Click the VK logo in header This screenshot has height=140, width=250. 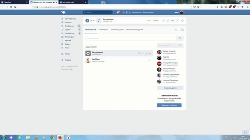point(63,12)
